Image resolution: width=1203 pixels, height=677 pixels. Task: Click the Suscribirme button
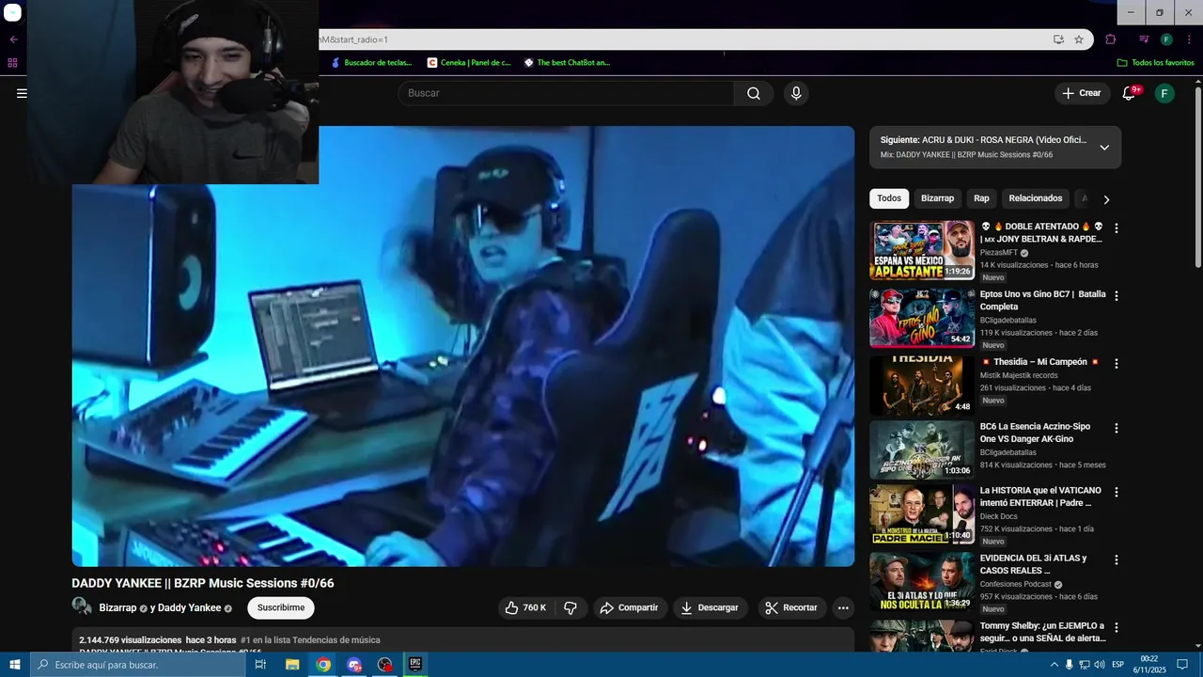tap(281, 607)
